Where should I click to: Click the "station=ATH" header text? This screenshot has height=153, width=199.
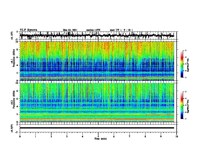coord(93,30)
